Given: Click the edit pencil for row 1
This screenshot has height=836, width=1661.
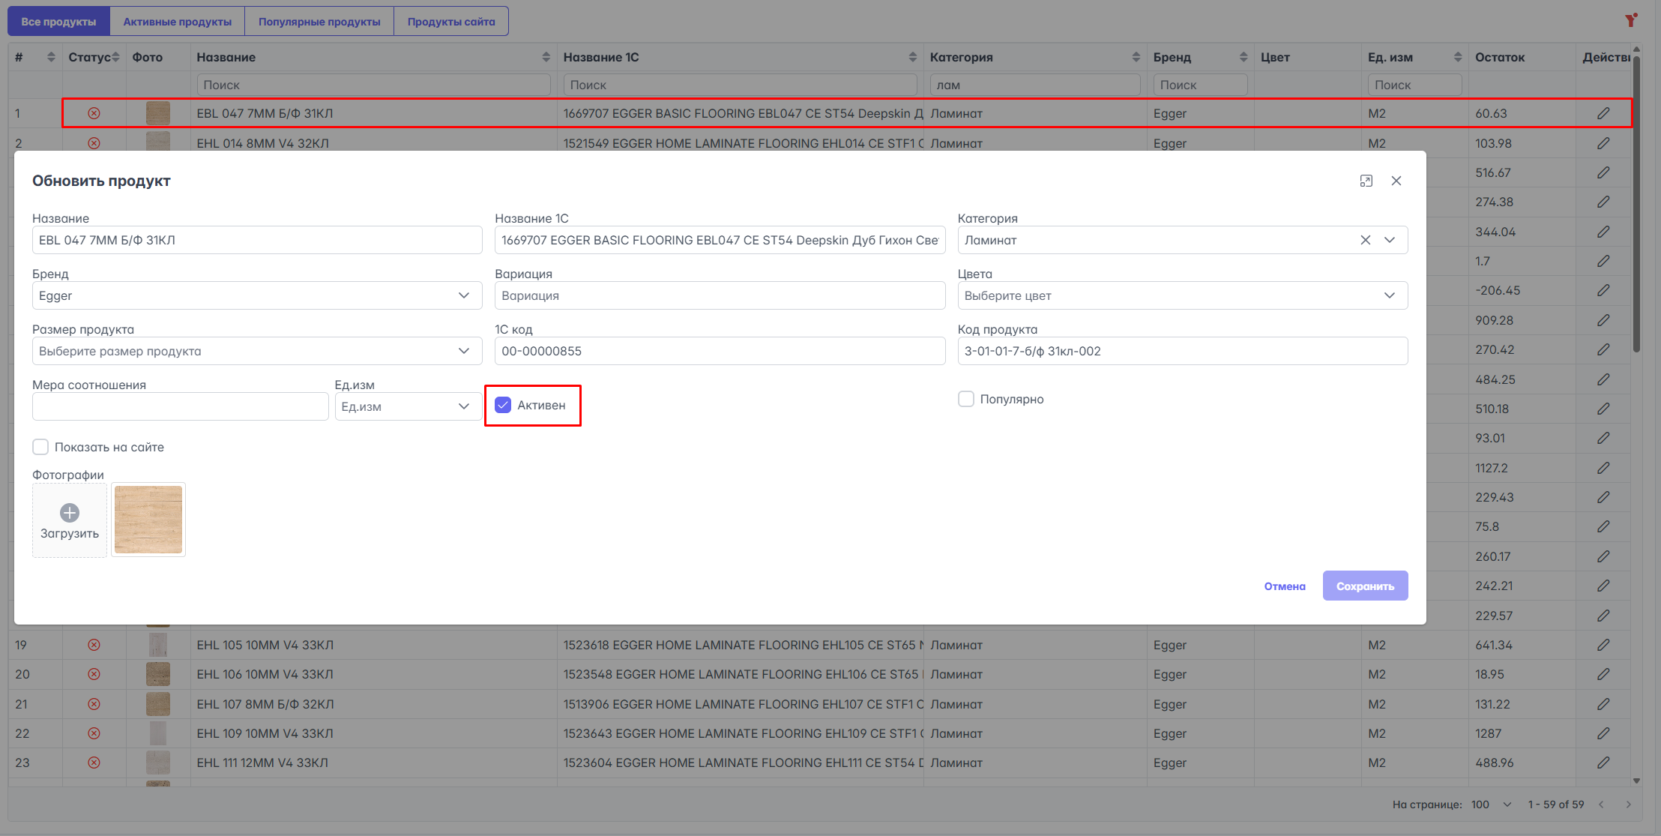Looking at the screenshot, I should 1603,113.
